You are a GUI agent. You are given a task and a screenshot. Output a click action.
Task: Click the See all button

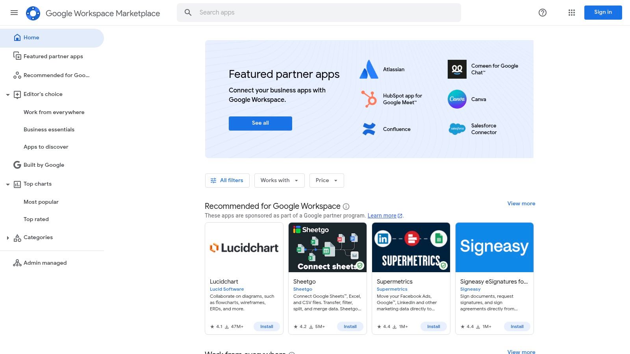(260, 123)
